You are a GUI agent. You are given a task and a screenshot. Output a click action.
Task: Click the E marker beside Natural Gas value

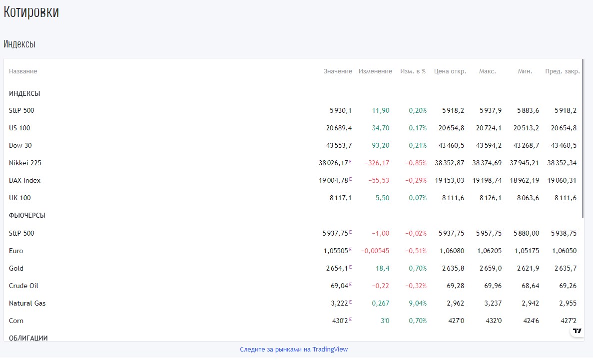pyautogui.click(x=350, y=302)
